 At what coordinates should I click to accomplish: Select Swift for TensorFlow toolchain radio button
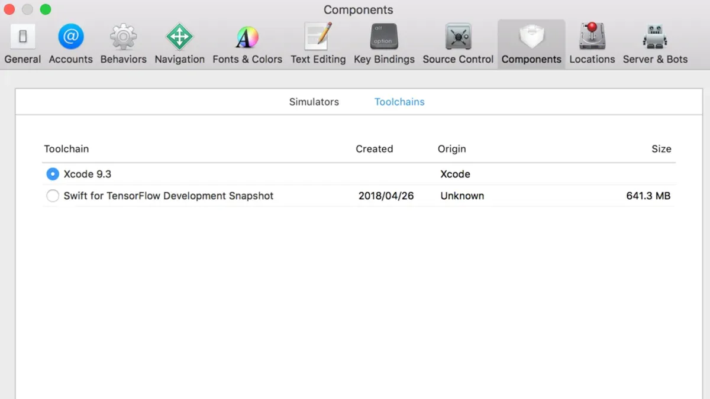tap(53, 196)
